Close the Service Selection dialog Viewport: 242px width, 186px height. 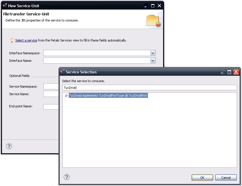pyautogui.click(x=236, y=72)
